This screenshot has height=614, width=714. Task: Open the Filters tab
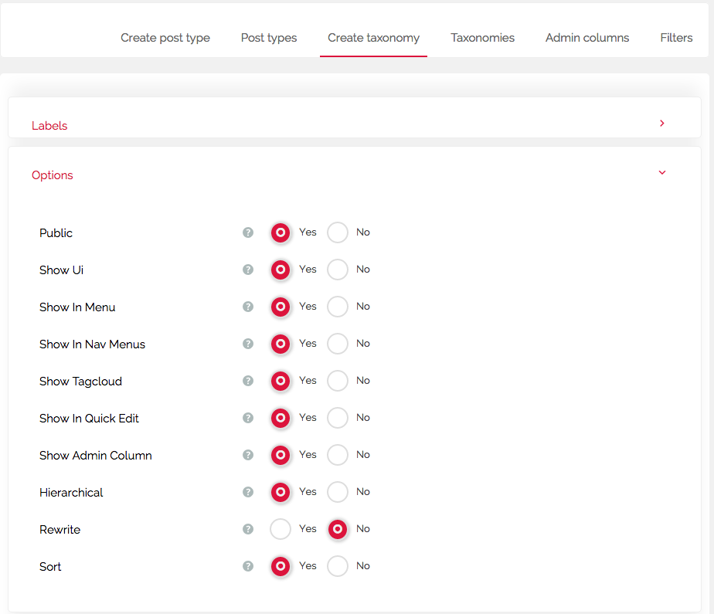pos(676,38)
